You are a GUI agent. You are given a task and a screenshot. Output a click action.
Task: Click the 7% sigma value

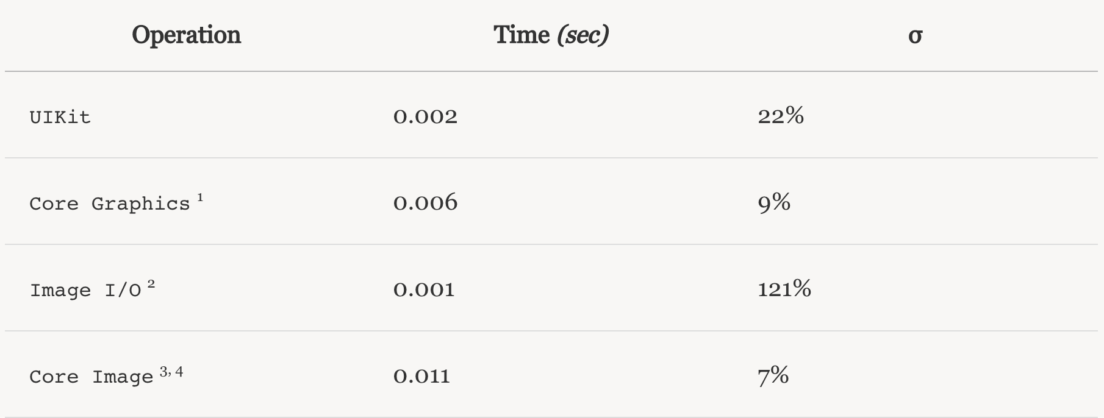tap(773, 375)
